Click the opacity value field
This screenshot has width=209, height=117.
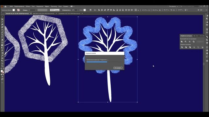click(x=74, y=10)
